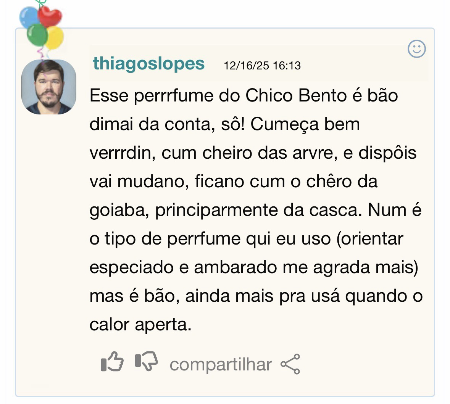Click the 12/16/25 16:13 timestamp
450x404 pixels.
(x=262, y=66)
